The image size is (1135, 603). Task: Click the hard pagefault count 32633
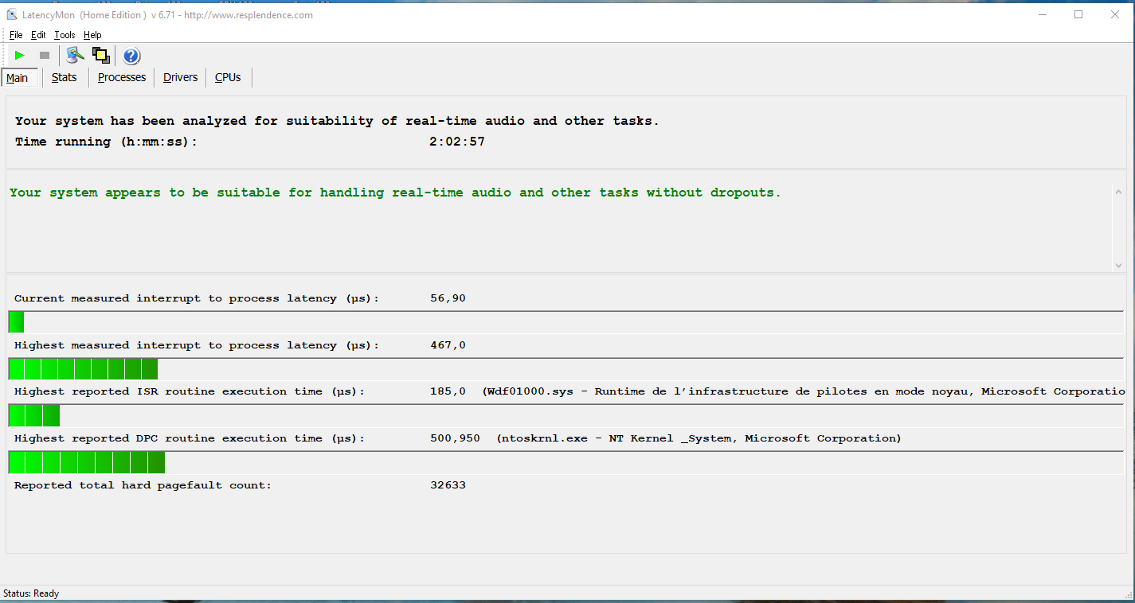(x=448, y=485)
